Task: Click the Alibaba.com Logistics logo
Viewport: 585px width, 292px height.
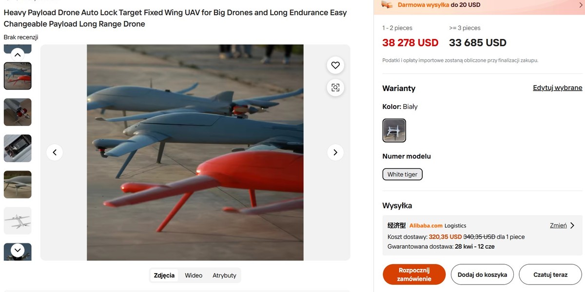Action: [x=425, y=225]
